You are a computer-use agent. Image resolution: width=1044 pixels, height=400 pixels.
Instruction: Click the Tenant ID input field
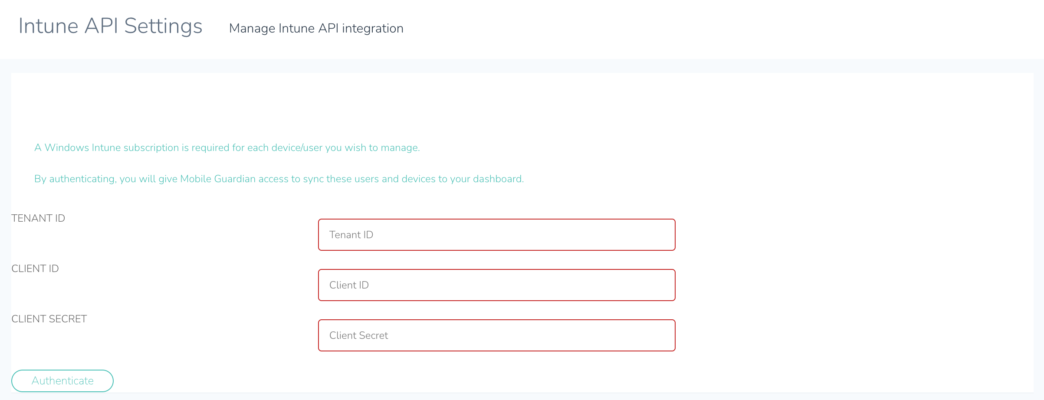496,235
